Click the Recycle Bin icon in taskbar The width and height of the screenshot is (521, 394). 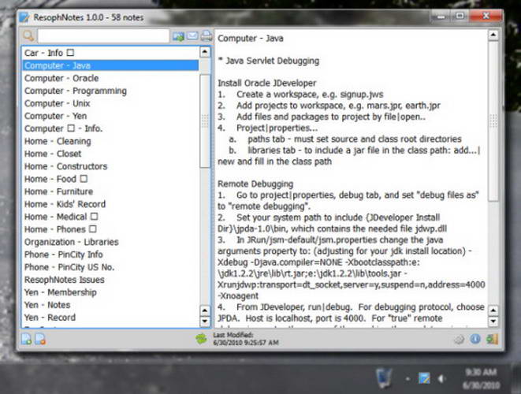384,378
